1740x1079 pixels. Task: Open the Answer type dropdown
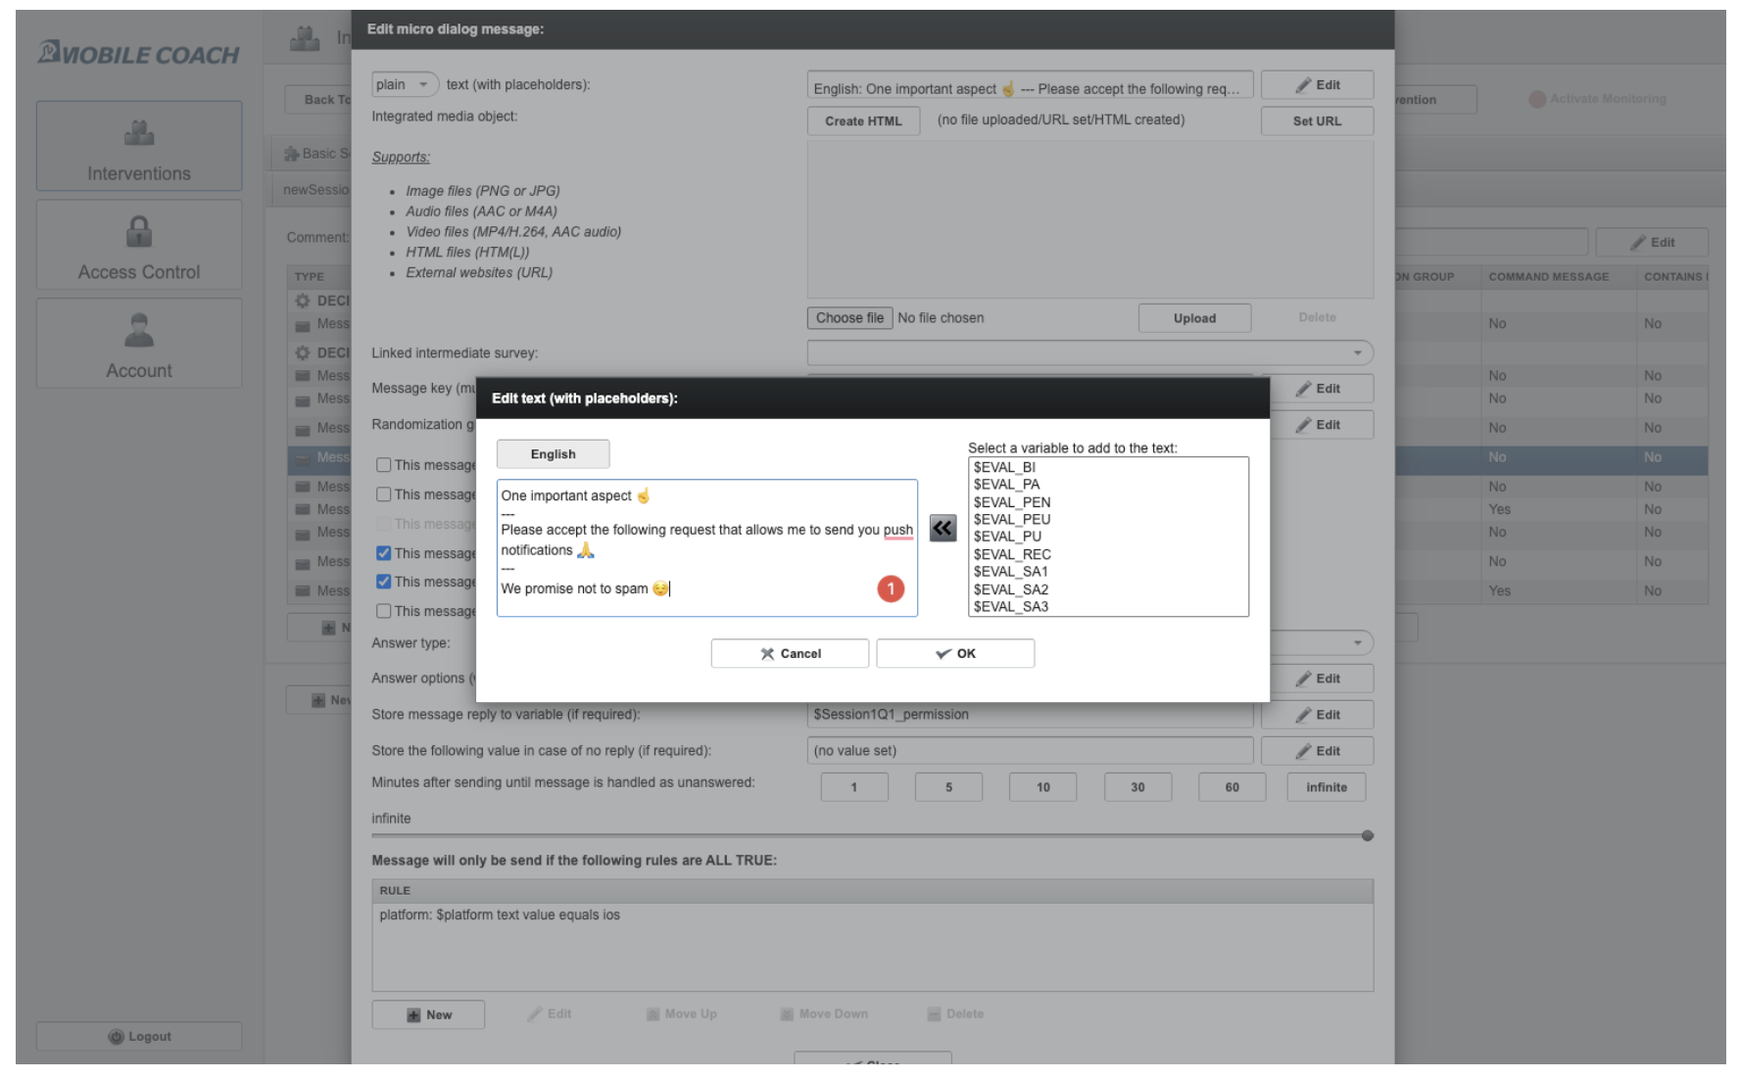point(1357,642)
